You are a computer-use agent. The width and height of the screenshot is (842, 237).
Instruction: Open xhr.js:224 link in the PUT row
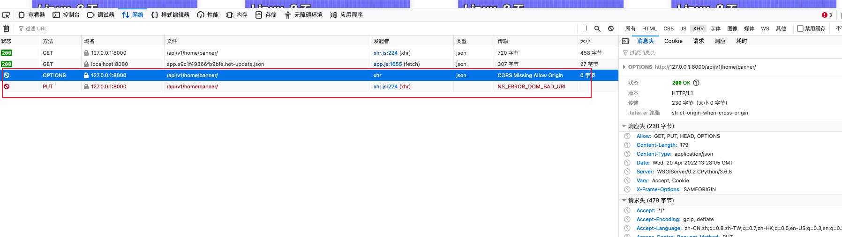point(385,86)
